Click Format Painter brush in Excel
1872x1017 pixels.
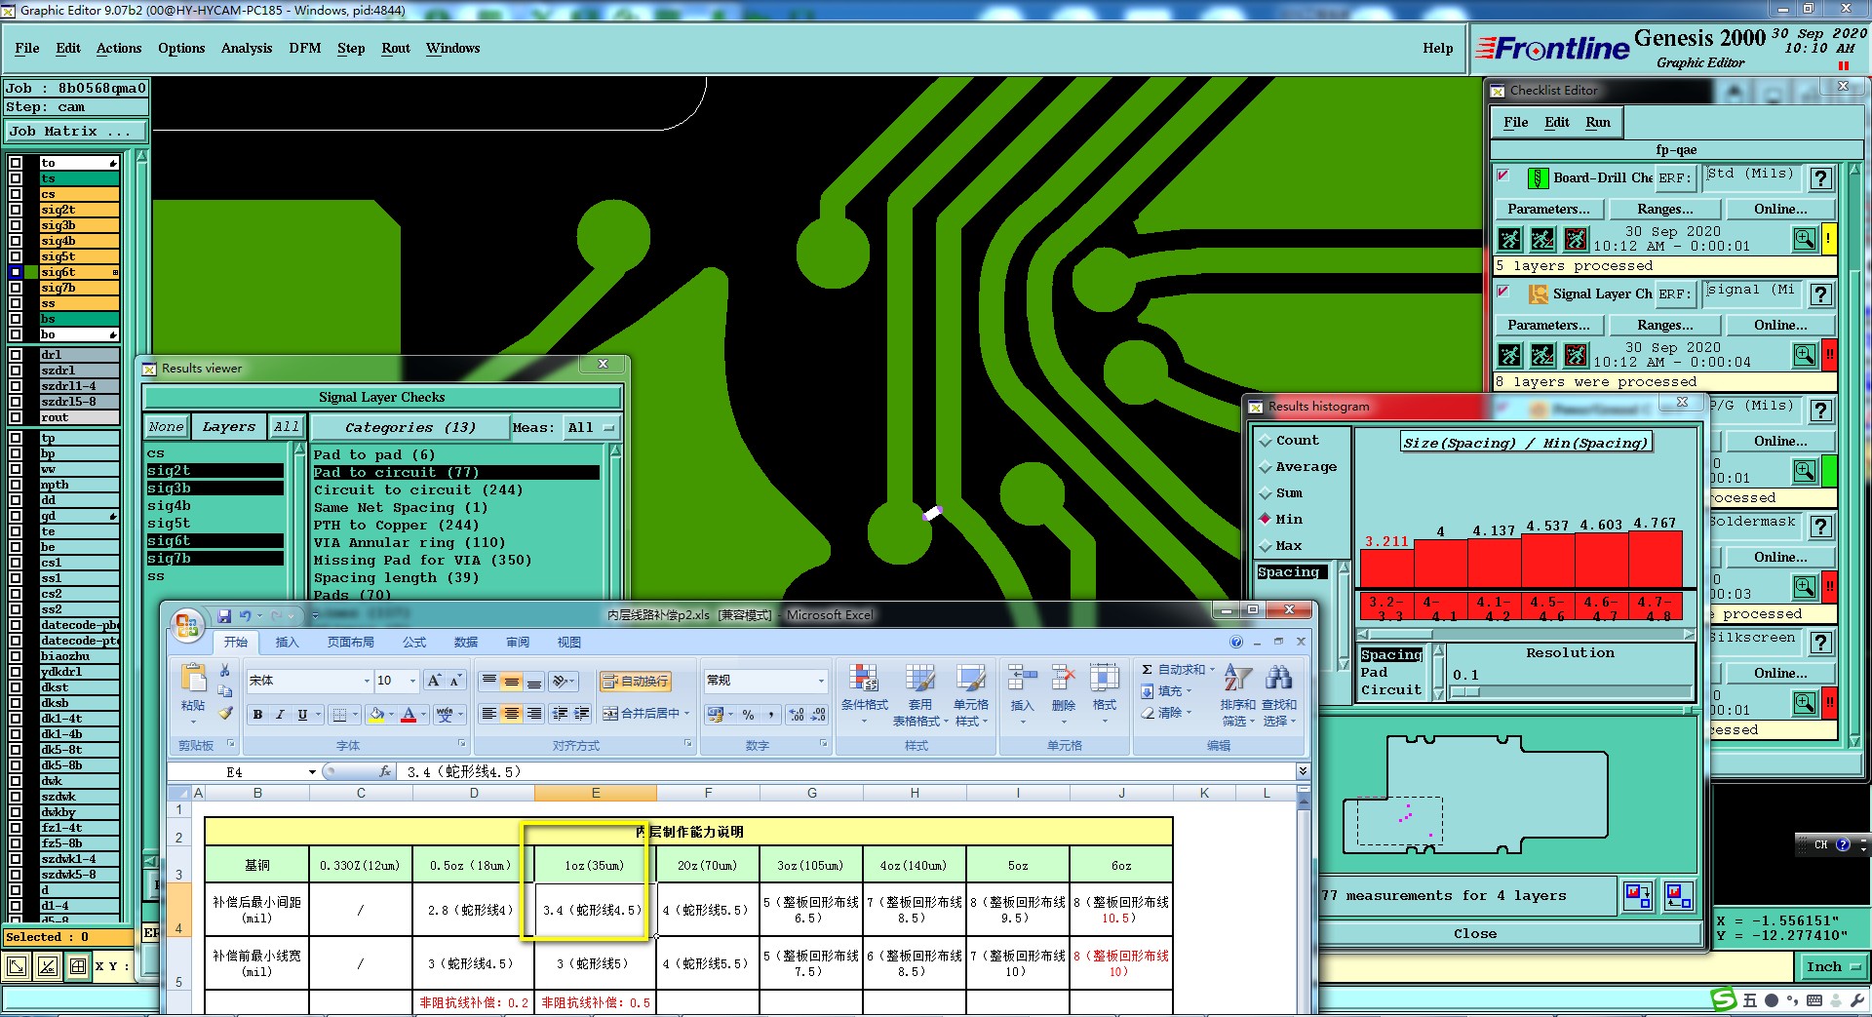225,713
